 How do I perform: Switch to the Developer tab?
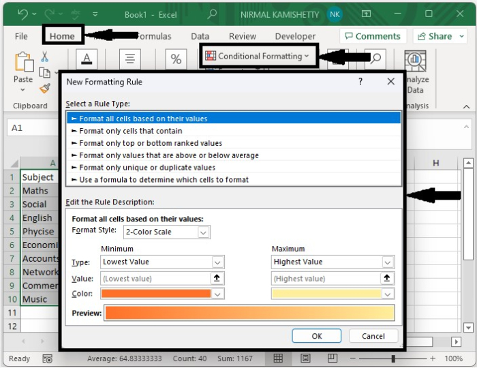[295, 36]
